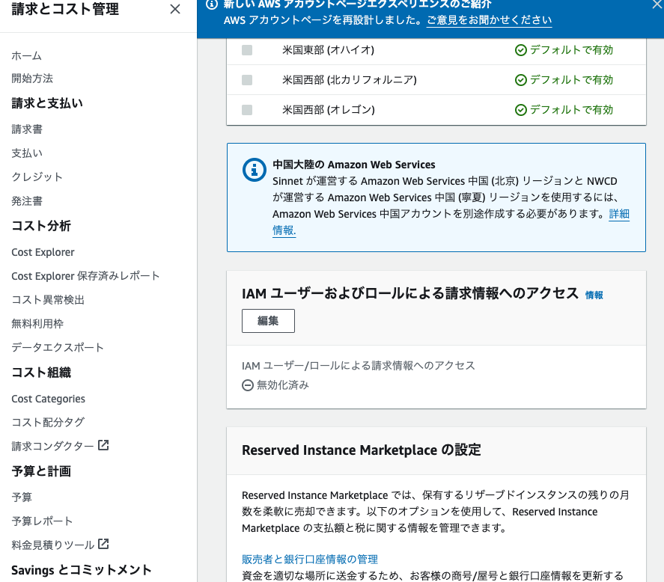
Task: Open 販売者と銀行口座情報の管理 link
Action: (310, 559)
